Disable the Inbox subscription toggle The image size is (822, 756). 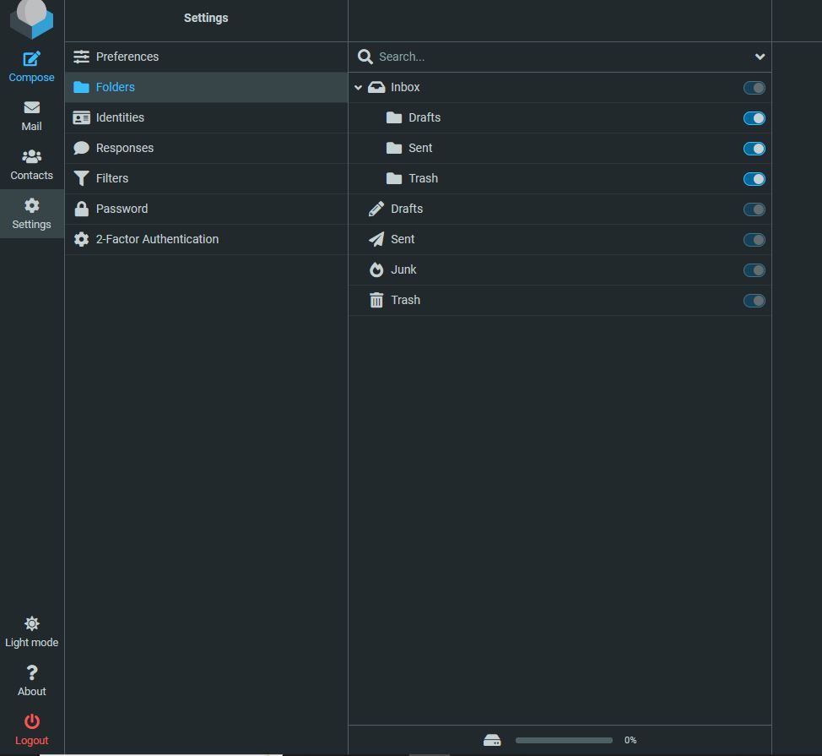click(x=754, y=87)
